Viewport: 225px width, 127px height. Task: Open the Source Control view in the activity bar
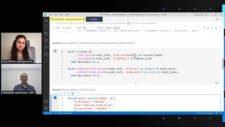pos(46,47)
